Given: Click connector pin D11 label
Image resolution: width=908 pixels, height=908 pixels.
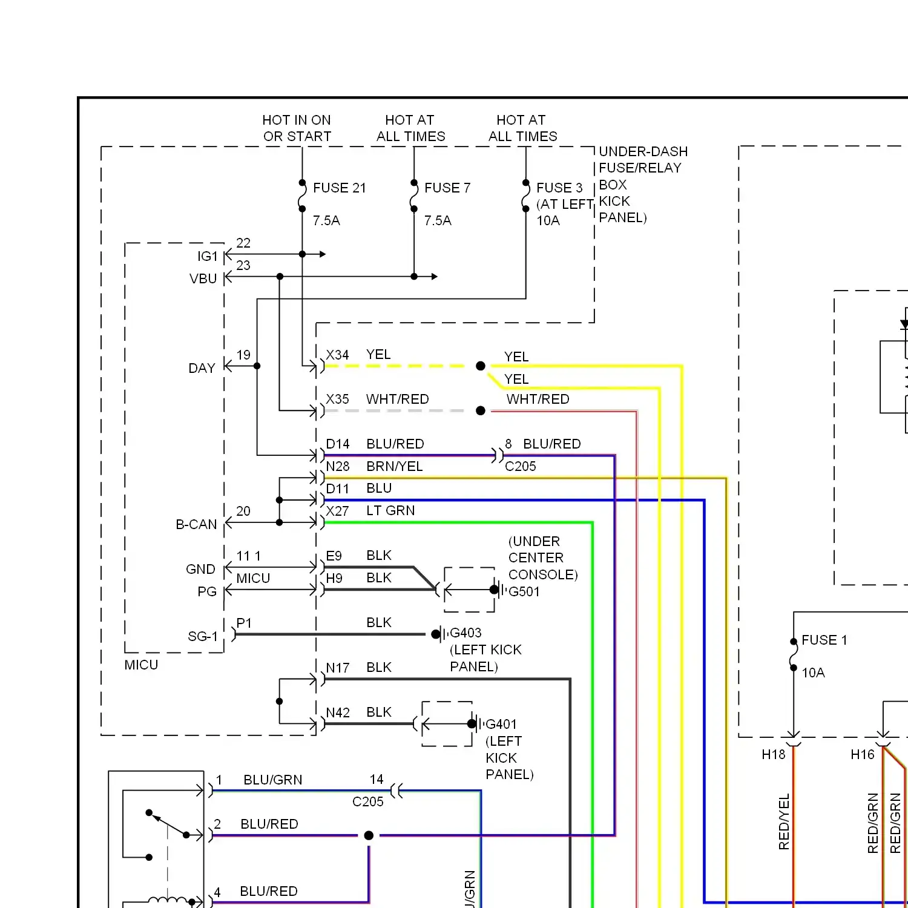Looking at the screenshot, I should [337, 489].
